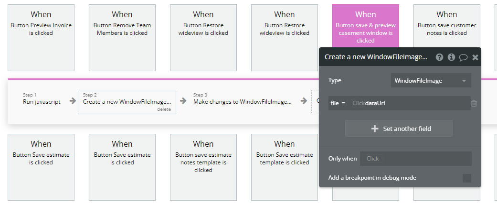Enable the breakpoint in debug mode checkbox
The width and height of the screenshot is (497, 205).
(466, 178)
